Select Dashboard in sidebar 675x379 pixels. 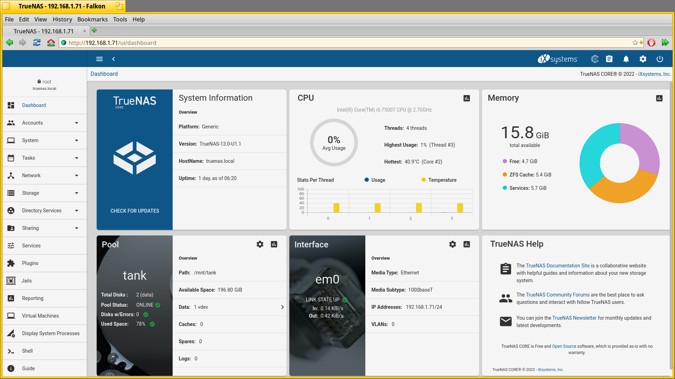[45, 105]
